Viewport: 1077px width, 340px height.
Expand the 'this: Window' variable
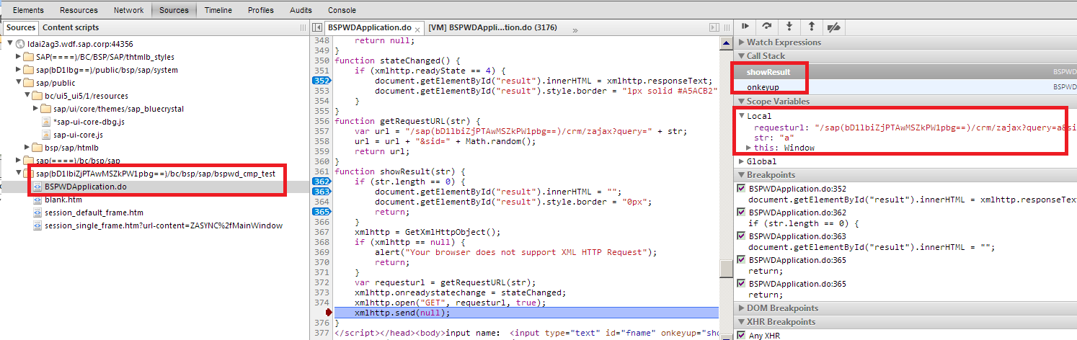point(749,148)
